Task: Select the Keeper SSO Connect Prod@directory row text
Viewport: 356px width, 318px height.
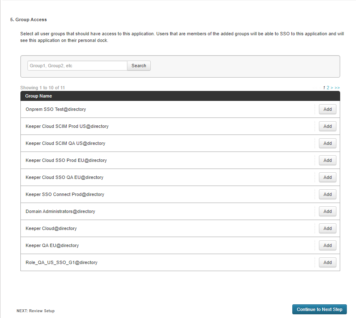Action: [65, 194]
